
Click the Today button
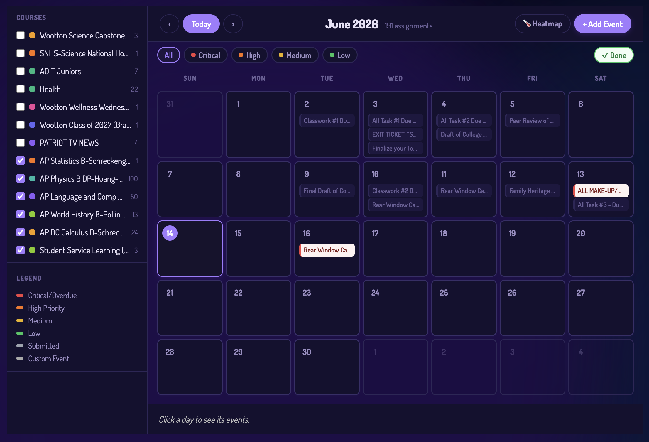(x=201, y=24)
